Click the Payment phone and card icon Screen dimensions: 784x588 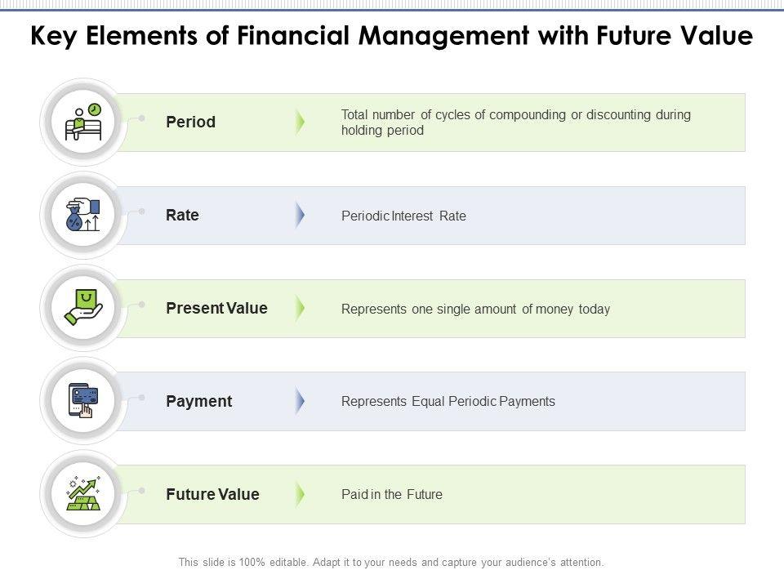pos(82,401)
